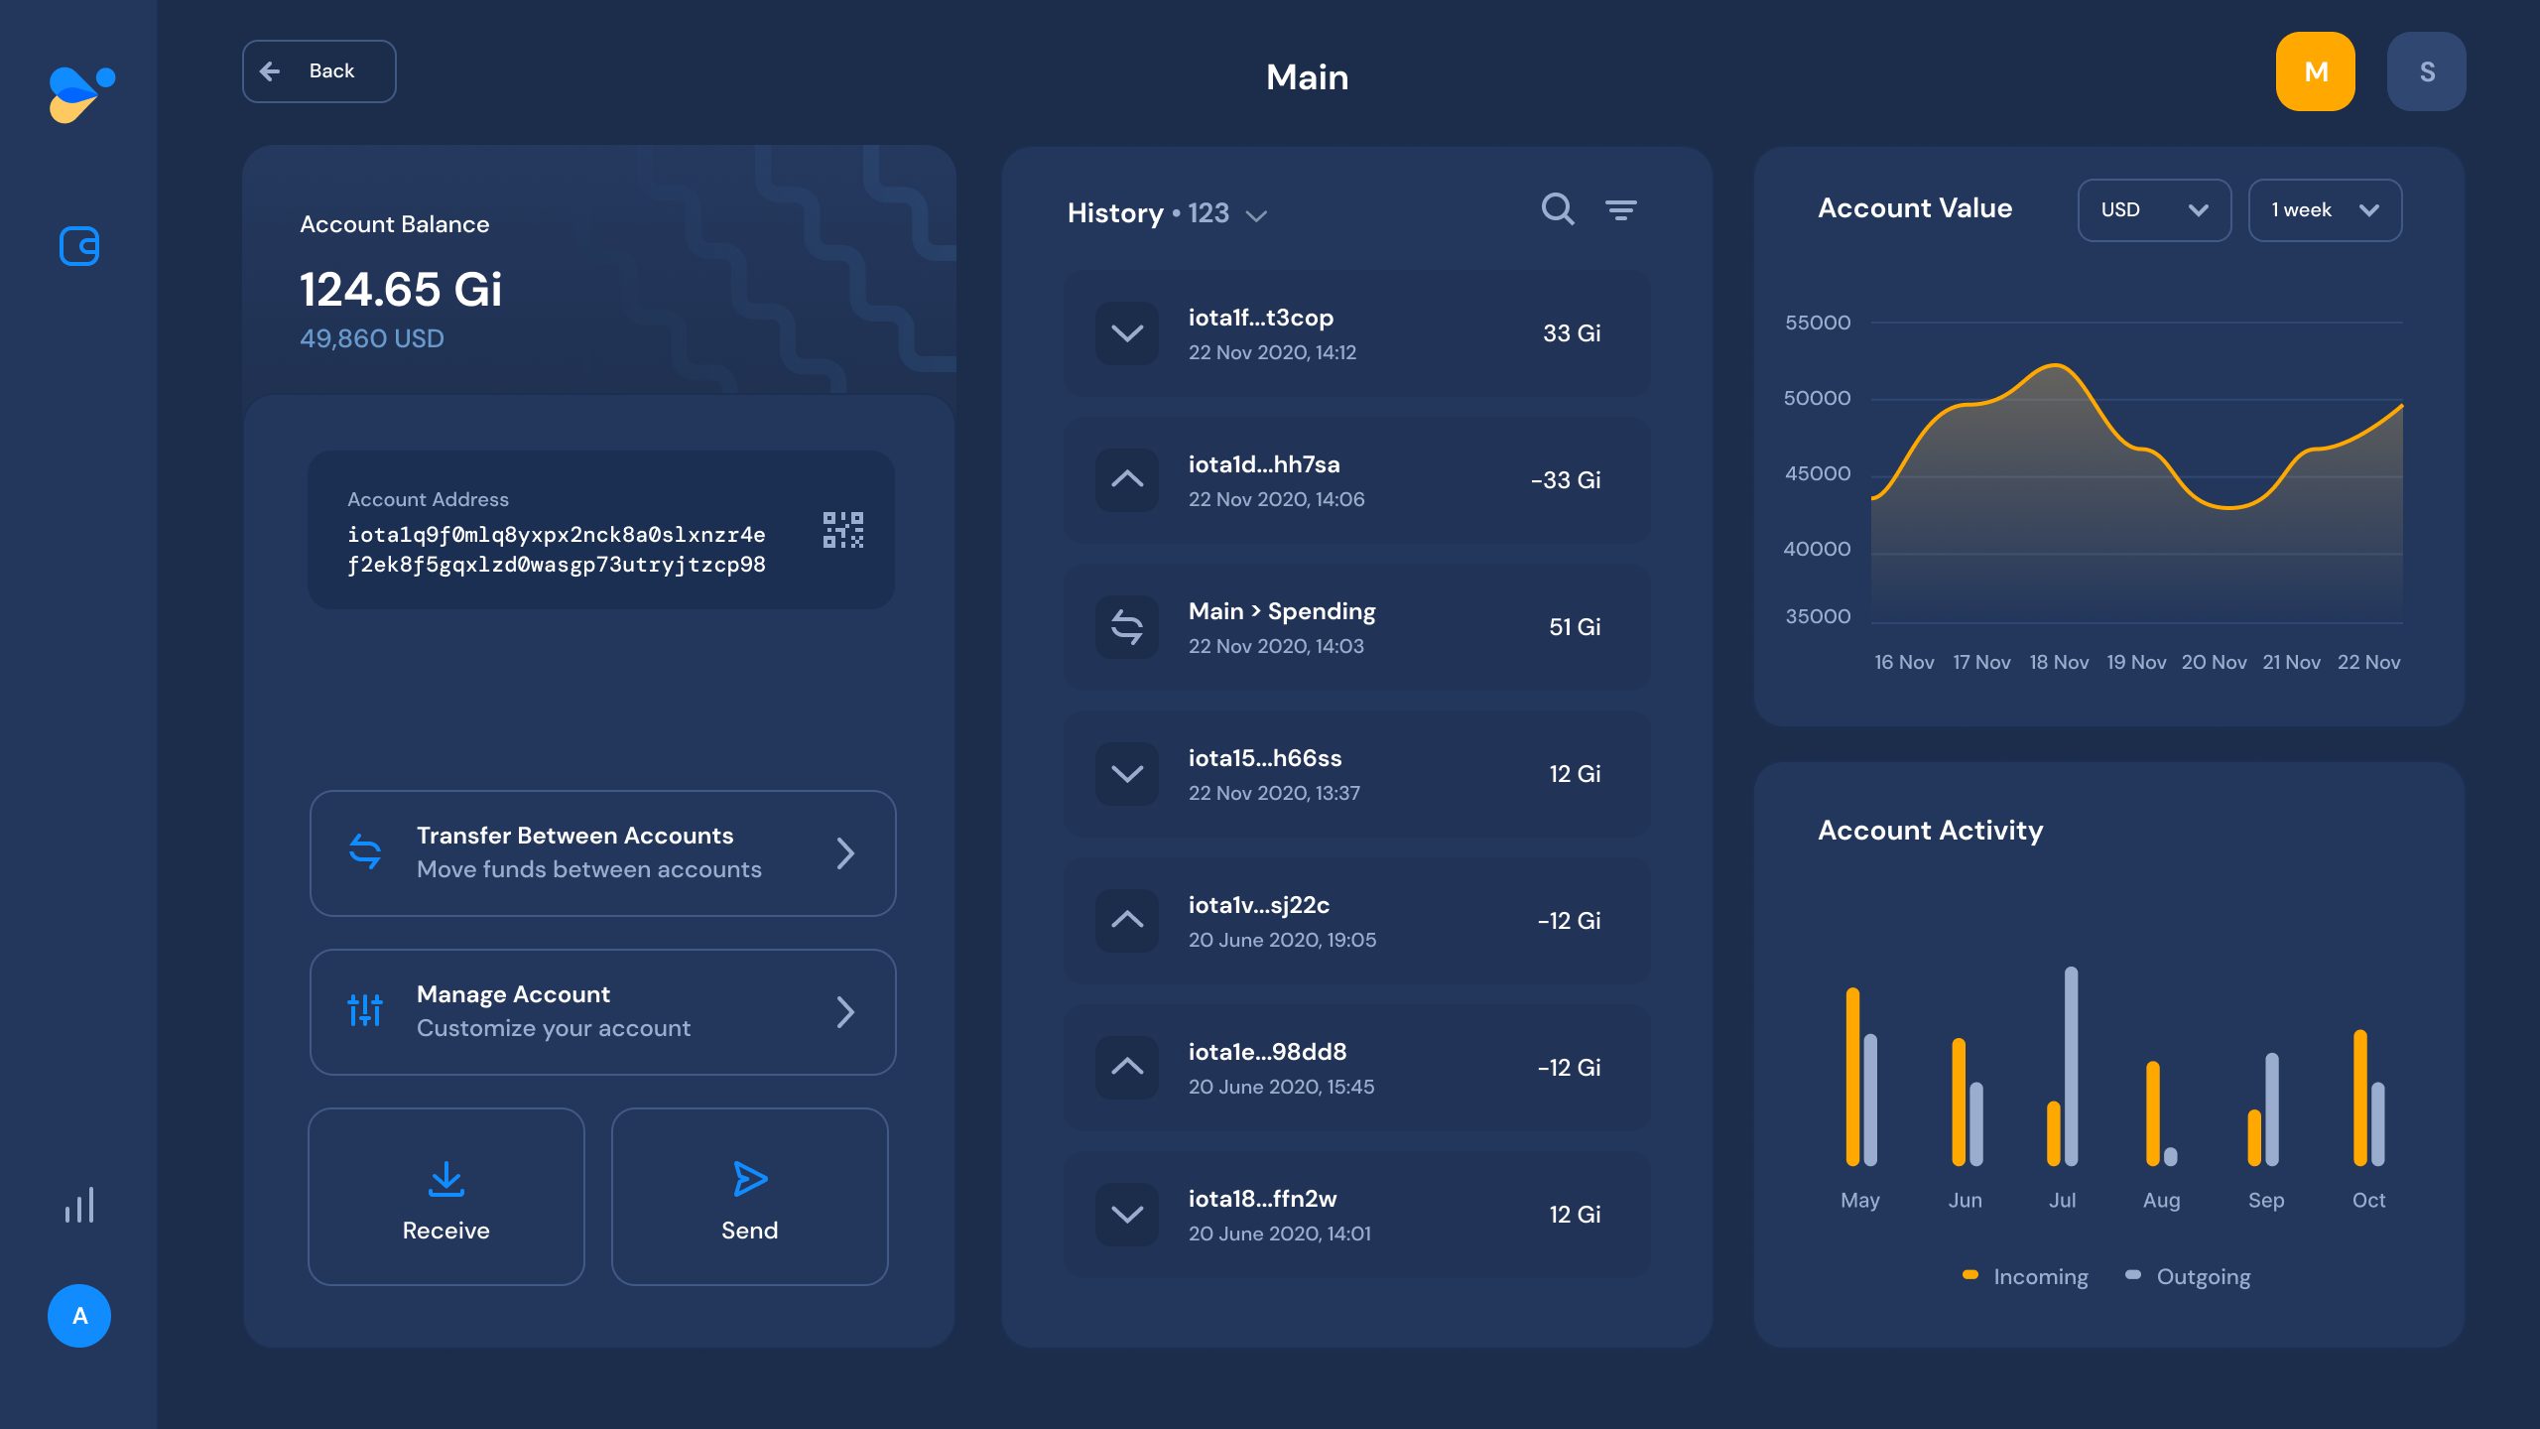2540x1429 pixels.
Task: Select the S user profile tab
Action: click(2427, 69)
